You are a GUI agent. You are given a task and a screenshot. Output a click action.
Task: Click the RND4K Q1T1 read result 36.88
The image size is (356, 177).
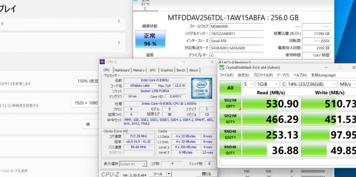[271, 150]
